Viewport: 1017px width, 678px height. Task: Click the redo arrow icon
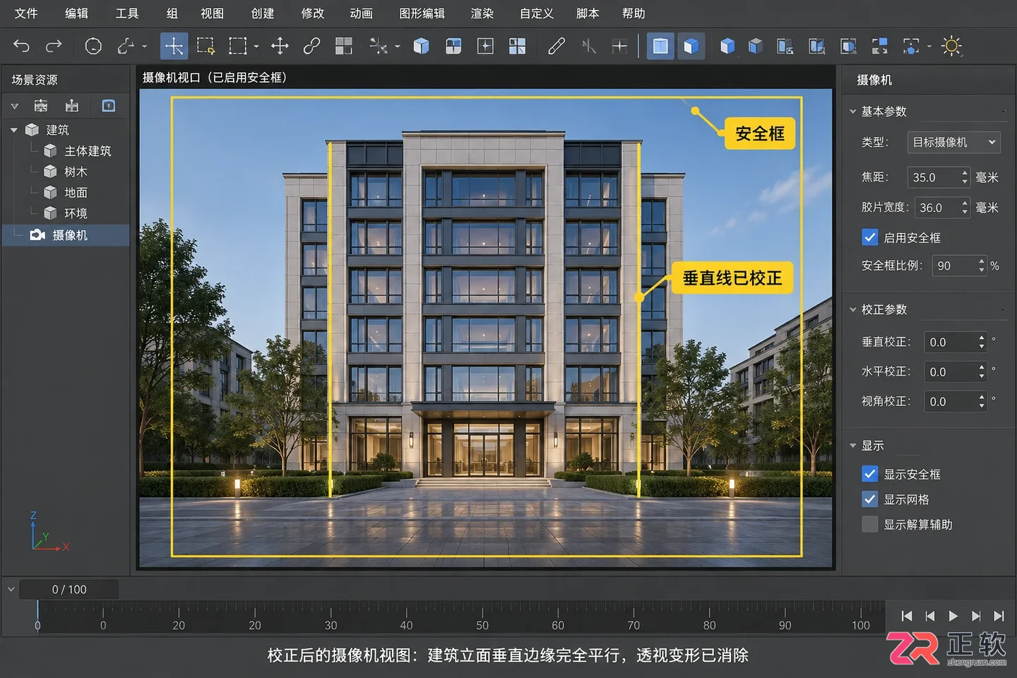coord(54,47)
